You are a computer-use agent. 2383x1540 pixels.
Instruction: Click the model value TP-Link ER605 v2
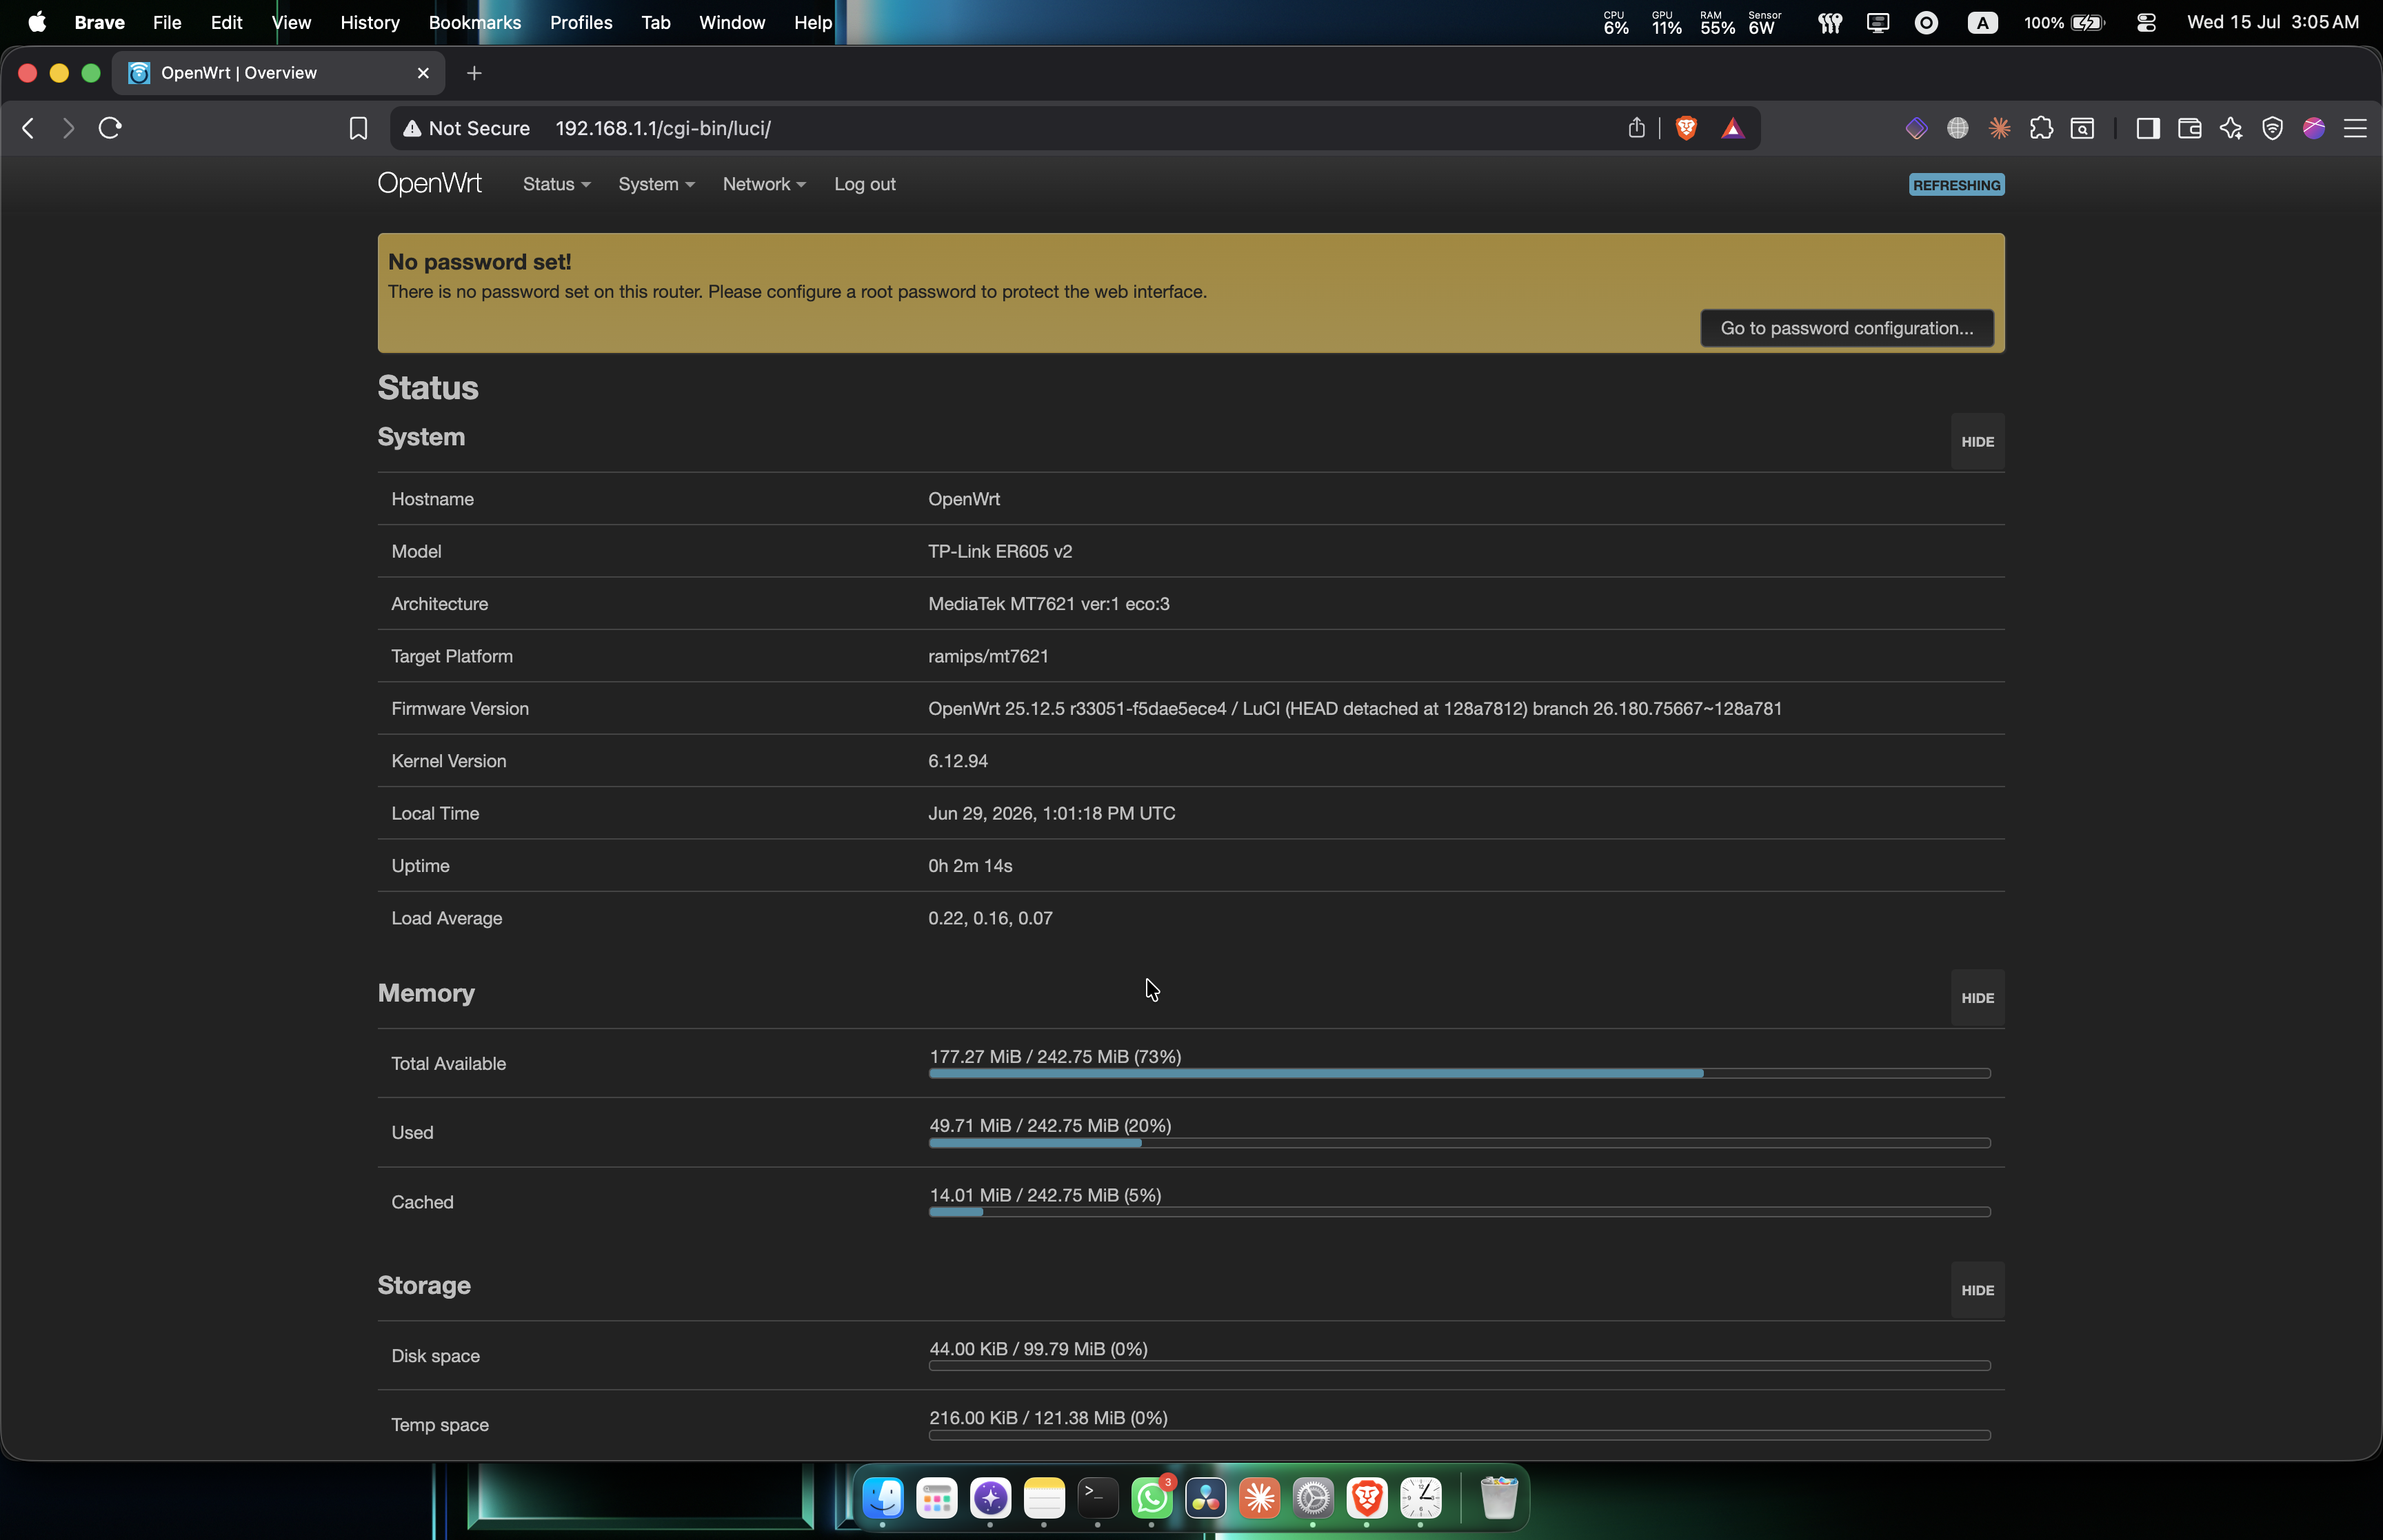(1000, 551)
